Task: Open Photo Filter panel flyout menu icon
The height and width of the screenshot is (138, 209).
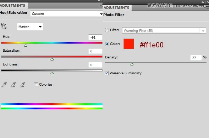Action: pos(207,8)
